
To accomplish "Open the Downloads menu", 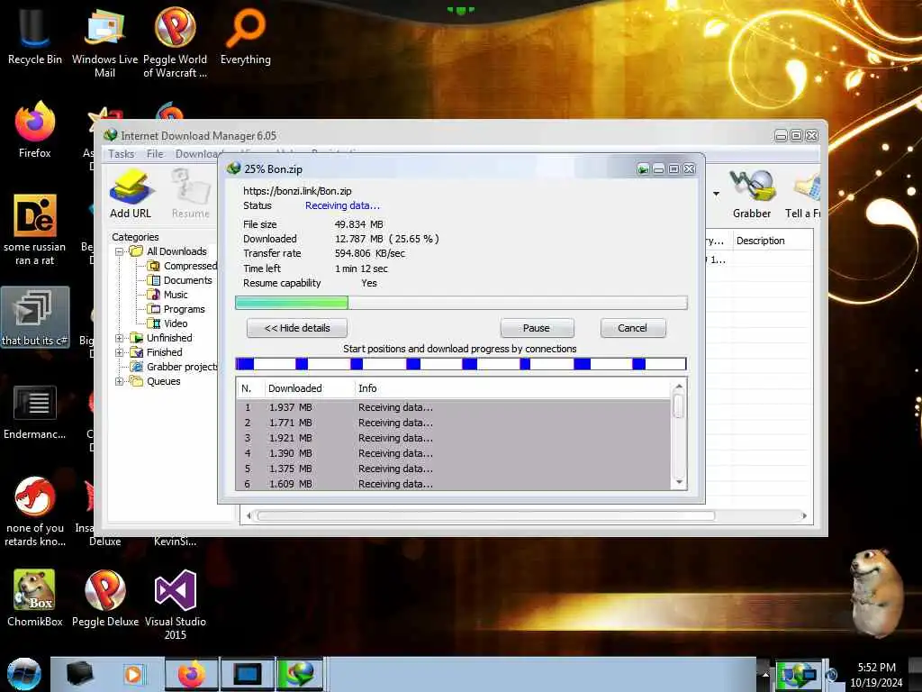I will 195,153.
